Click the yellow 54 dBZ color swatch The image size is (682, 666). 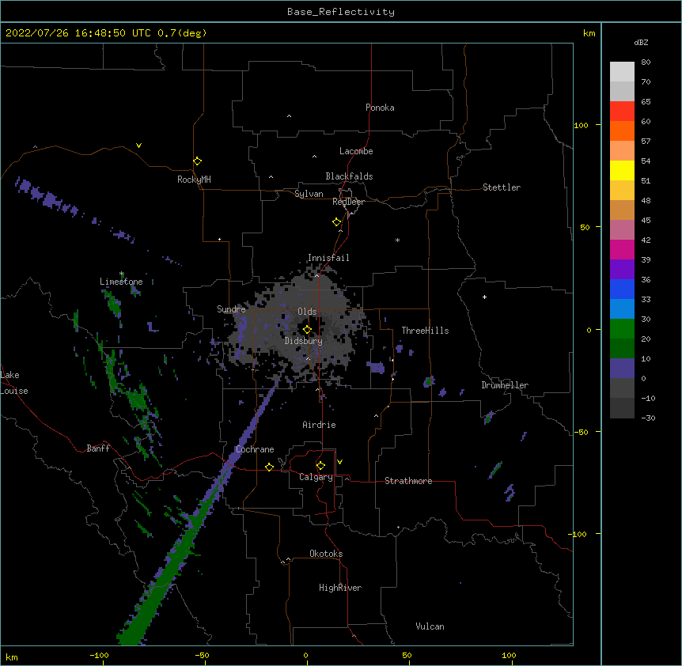[622, 170]
